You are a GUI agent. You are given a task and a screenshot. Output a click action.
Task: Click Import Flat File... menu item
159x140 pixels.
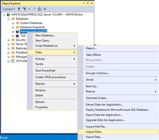point(118,127)
